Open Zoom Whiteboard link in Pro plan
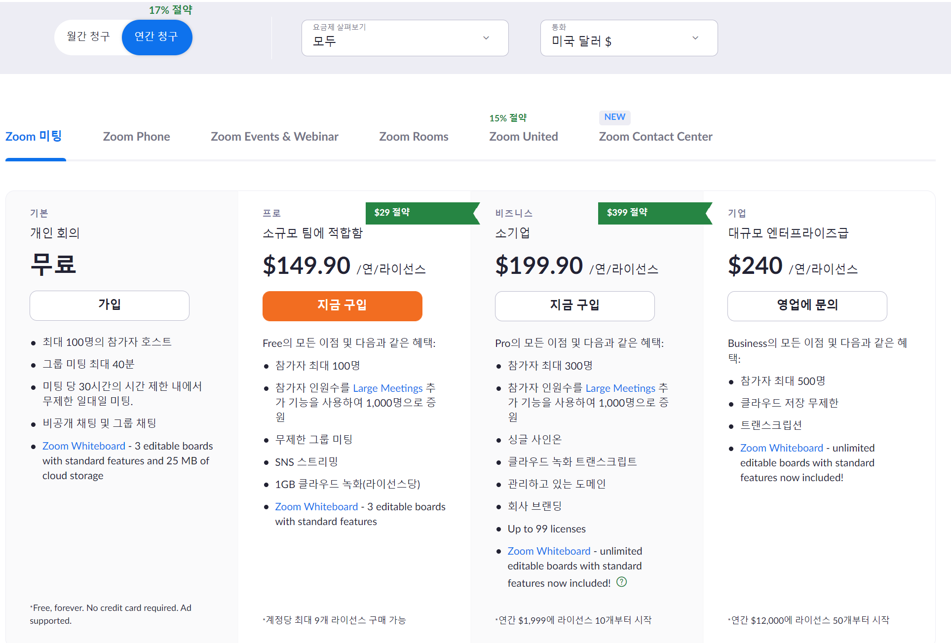 click(x=316, y=507)
